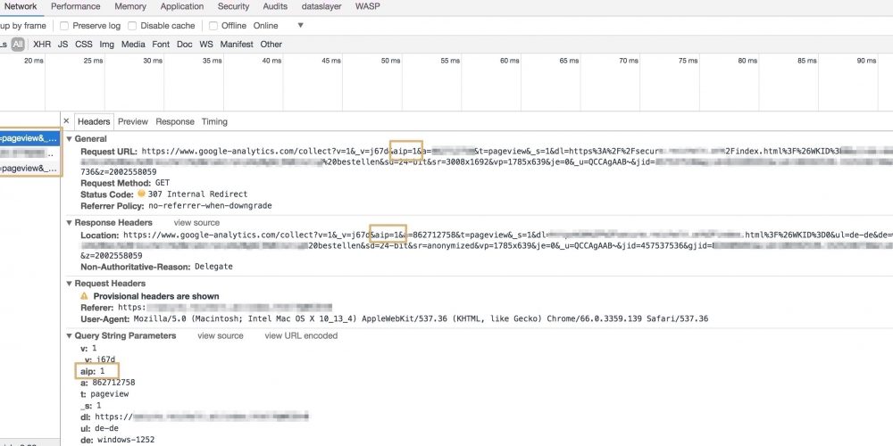Image resolution: width=893 pixels, height=446 pixels.
Task: Click the yellow 307 status code icon
Action: pyautogui.click(x=141, y=194)
